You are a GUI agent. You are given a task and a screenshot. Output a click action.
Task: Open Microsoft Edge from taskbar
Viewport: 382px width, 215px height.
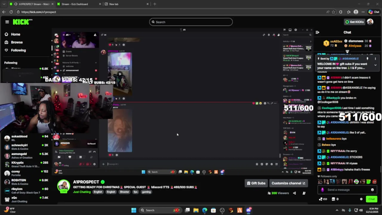click(x=205, y=210)
